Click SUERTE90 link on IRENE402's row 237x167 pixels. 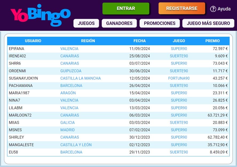179,56
